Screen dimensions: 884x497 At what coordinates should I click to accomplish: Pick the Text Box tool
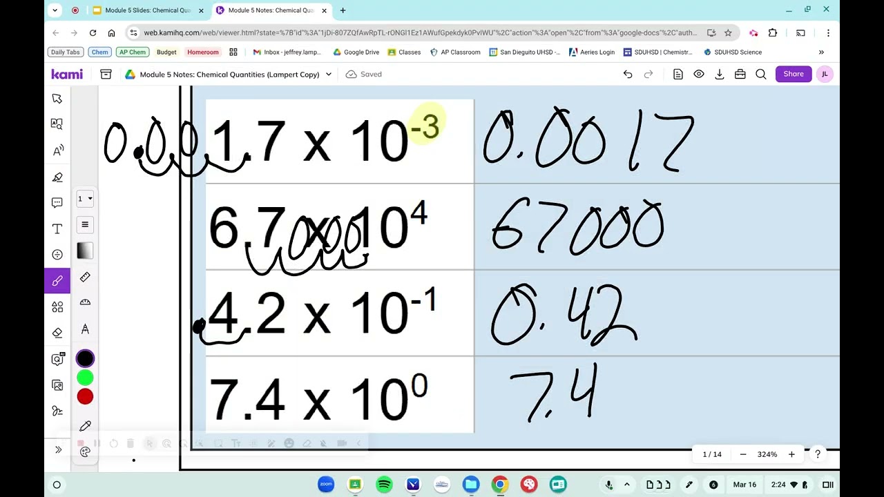click(57, 228)
